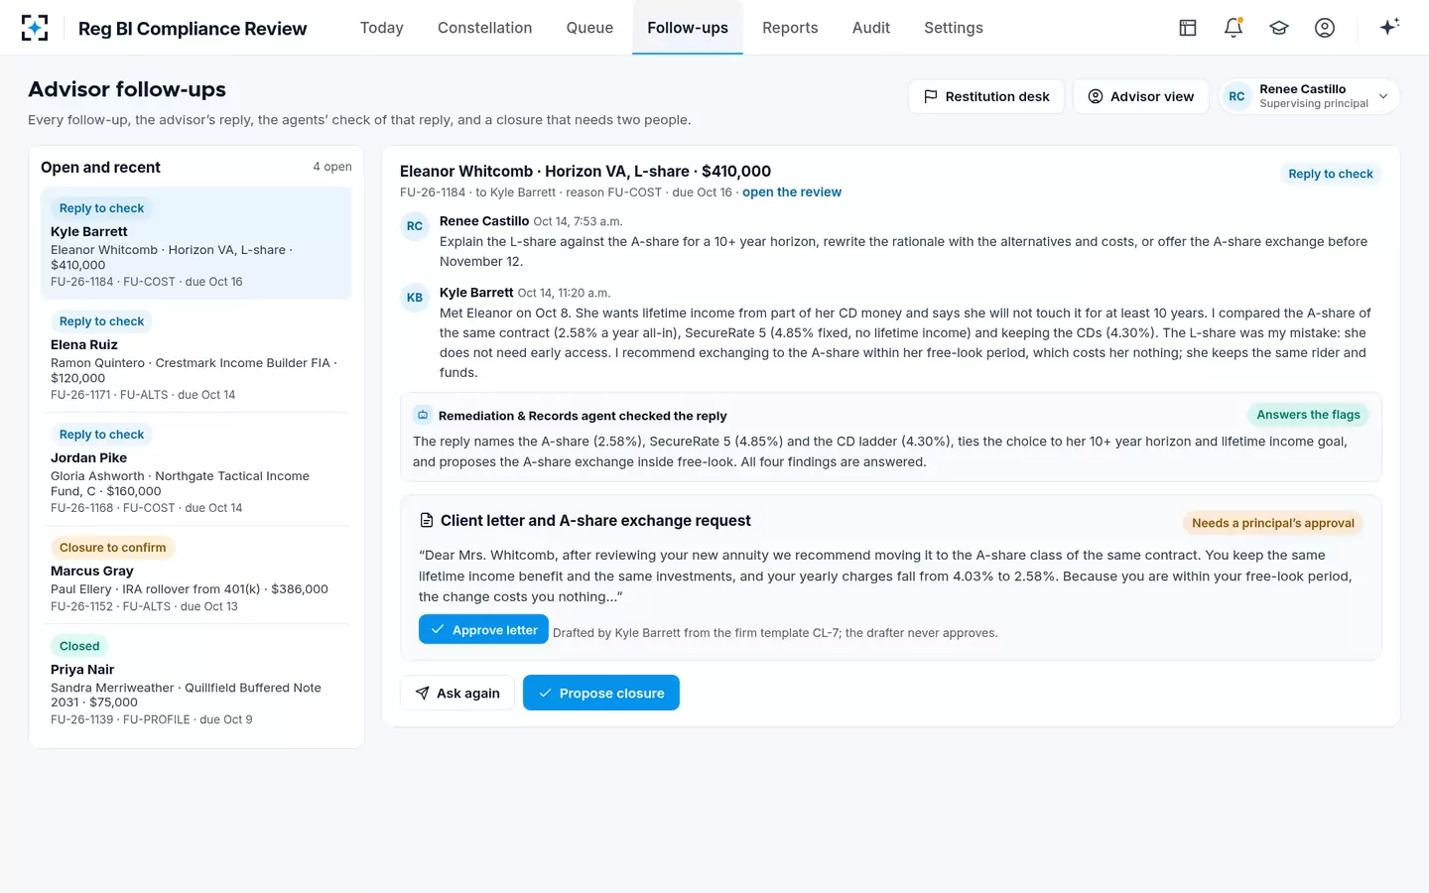Click the Answers the flags badge
The width and height of the screenshot is (1429, 893).
[x=1308, y=415]
